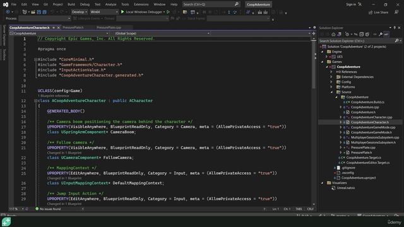Open the Debug menu

coord(85,4)
